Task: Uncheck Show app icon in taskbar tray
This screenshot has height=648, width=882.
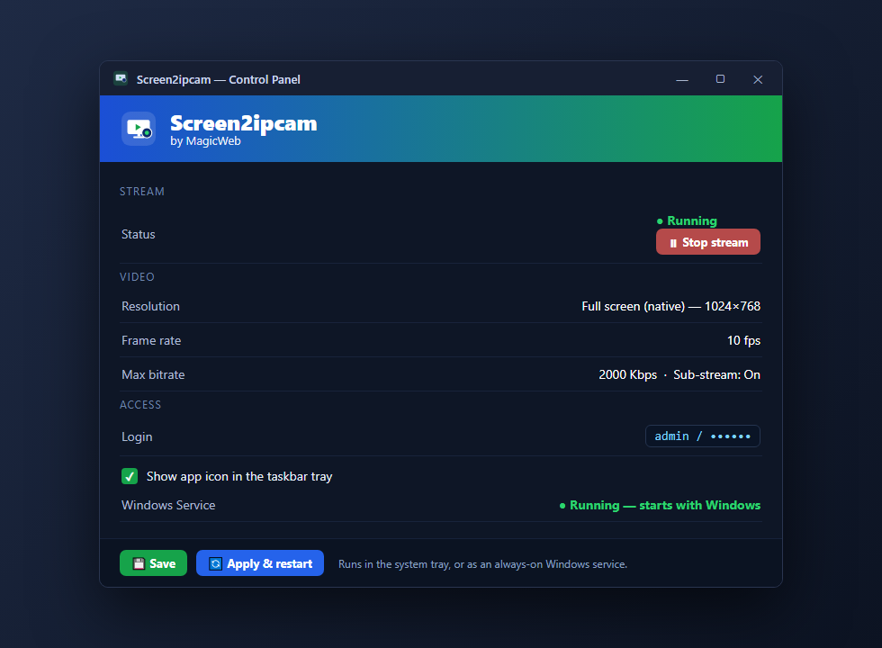Action: tap(130, 476)
